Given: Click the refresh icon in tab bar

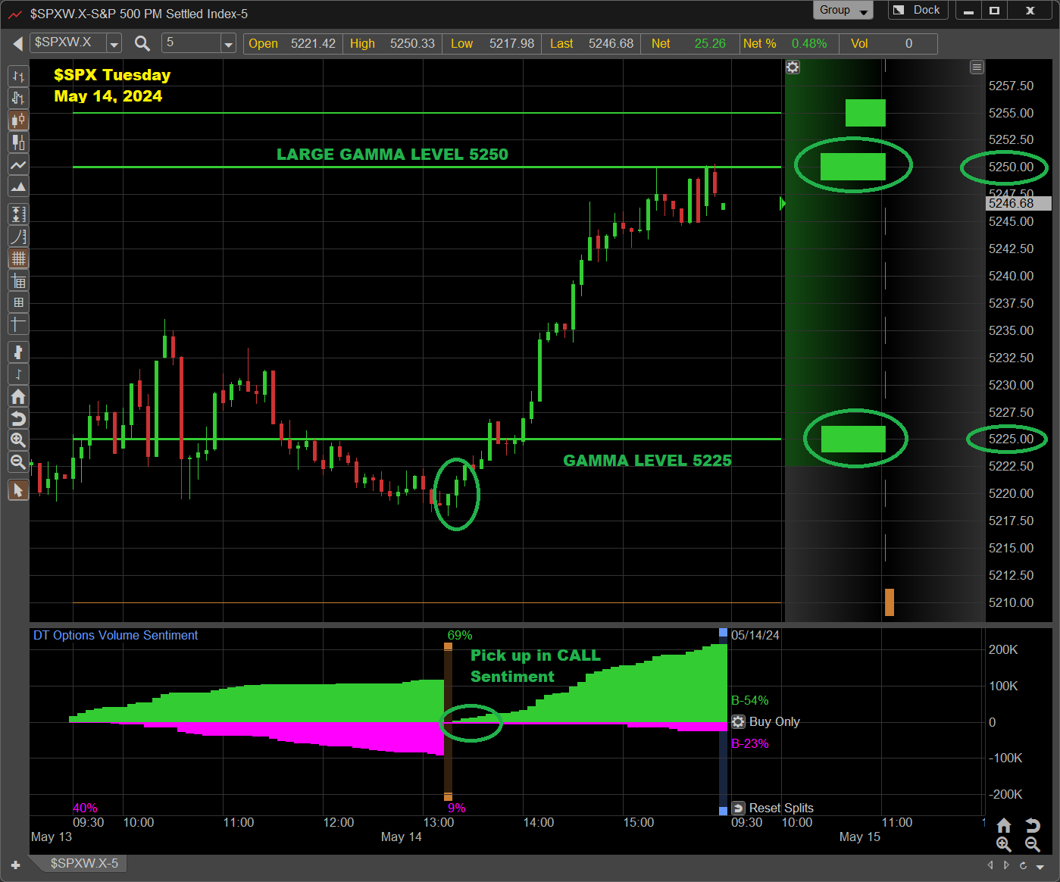Looking at the screenshot, I should coord(1023,865).
